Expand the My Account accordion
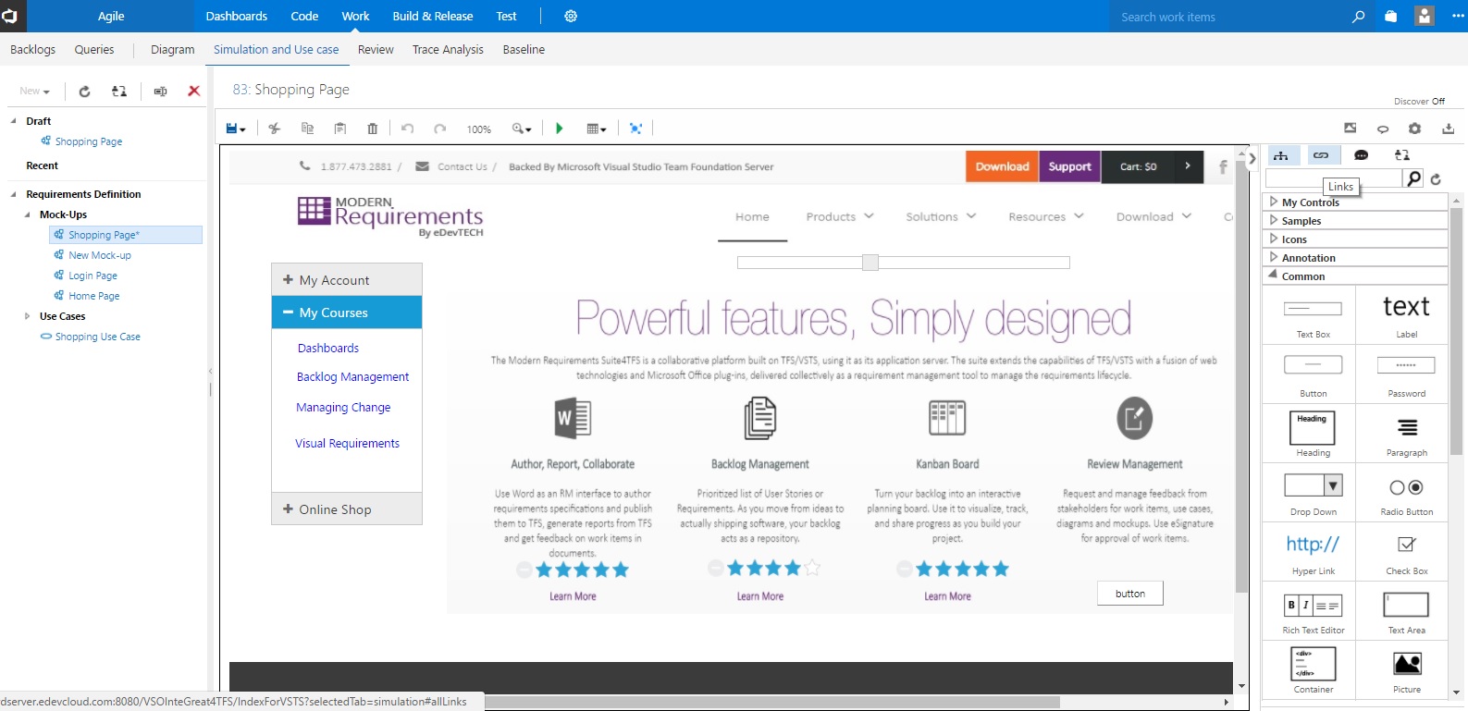 coord(347,280)
